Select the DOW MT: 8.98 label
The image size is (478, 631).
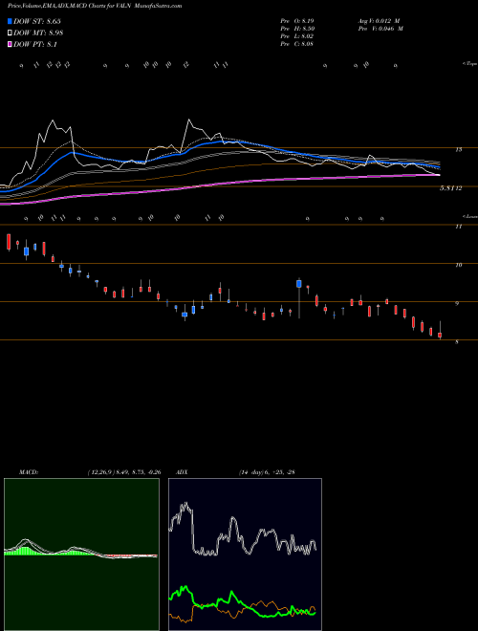pyautogui.click(x=38, y=33)
